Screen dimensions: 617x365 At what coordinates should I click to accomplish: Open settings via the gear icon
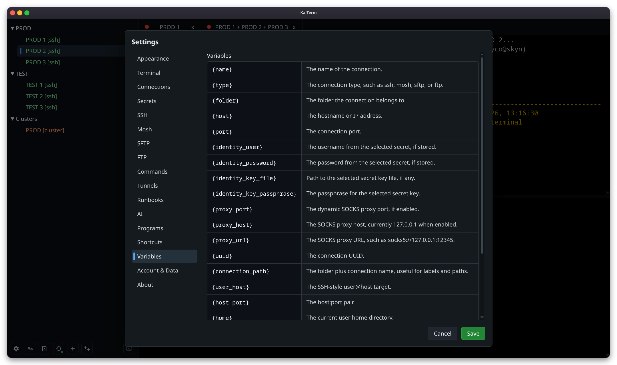click(x=16, y=348)
